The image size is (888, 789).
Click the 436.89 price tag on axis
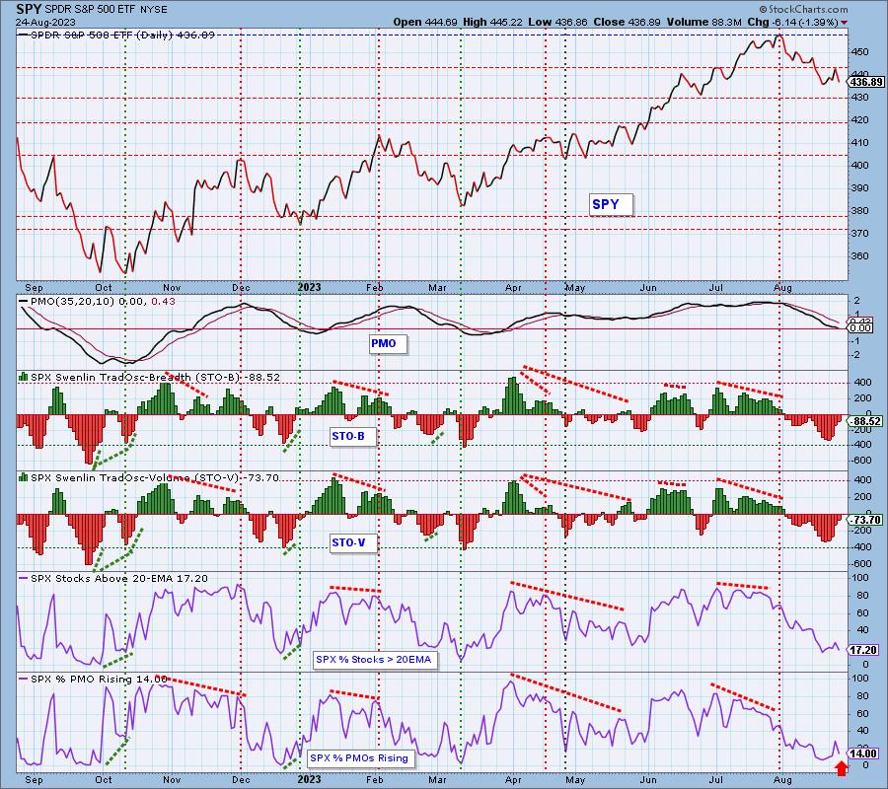click(866, 82)
